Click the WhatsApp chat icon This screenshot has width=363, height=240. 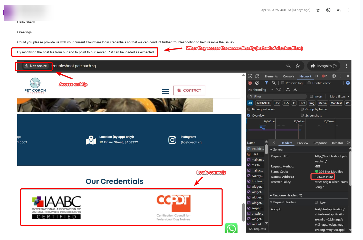[231, 228]
